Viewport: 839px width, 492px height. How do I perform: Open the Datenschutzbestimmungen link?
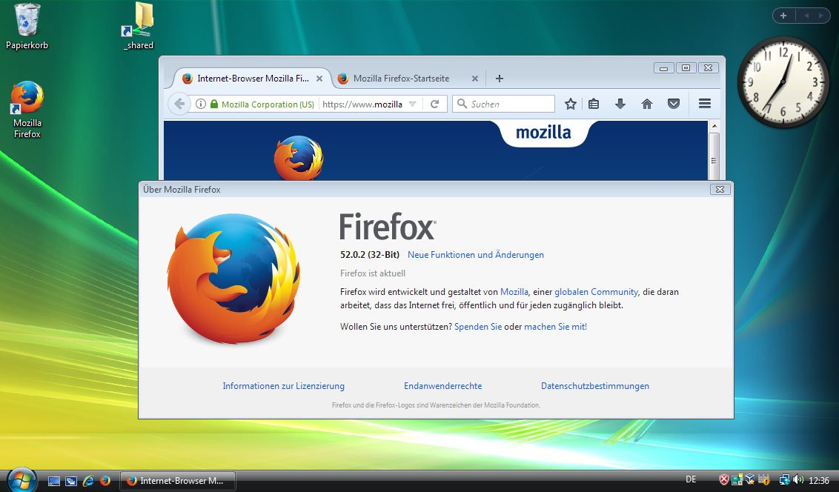595,386
